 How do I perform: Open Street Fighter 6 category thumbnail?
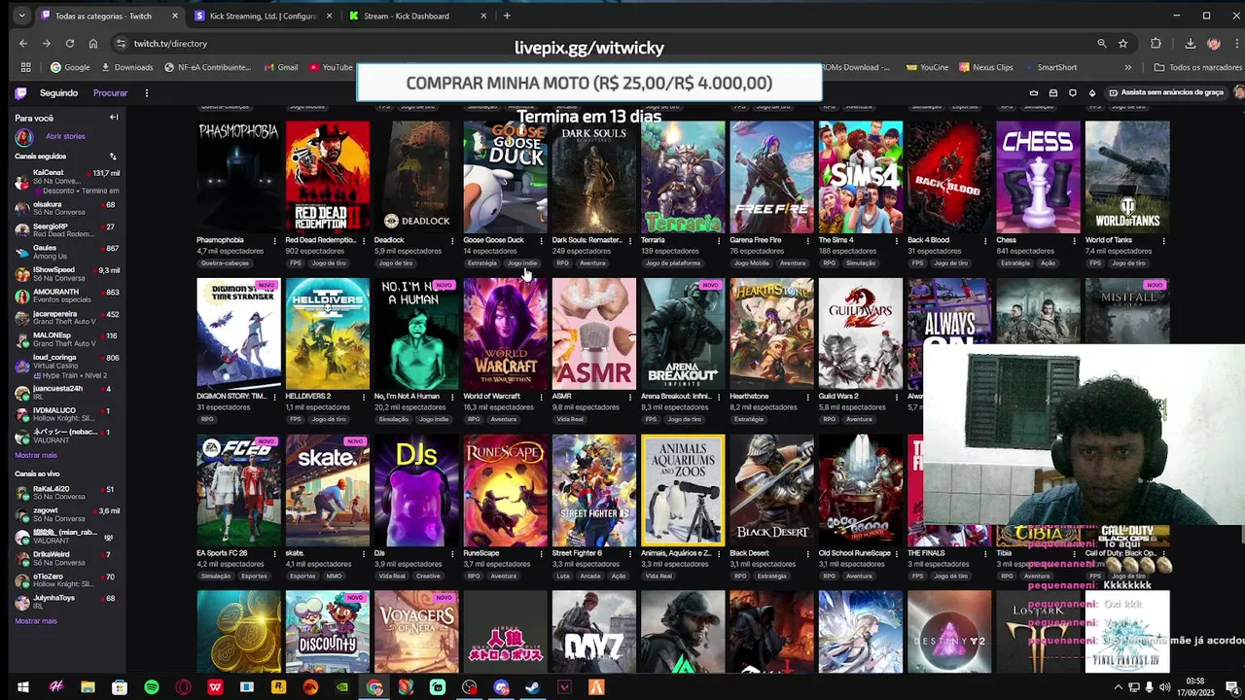[594, 491]
